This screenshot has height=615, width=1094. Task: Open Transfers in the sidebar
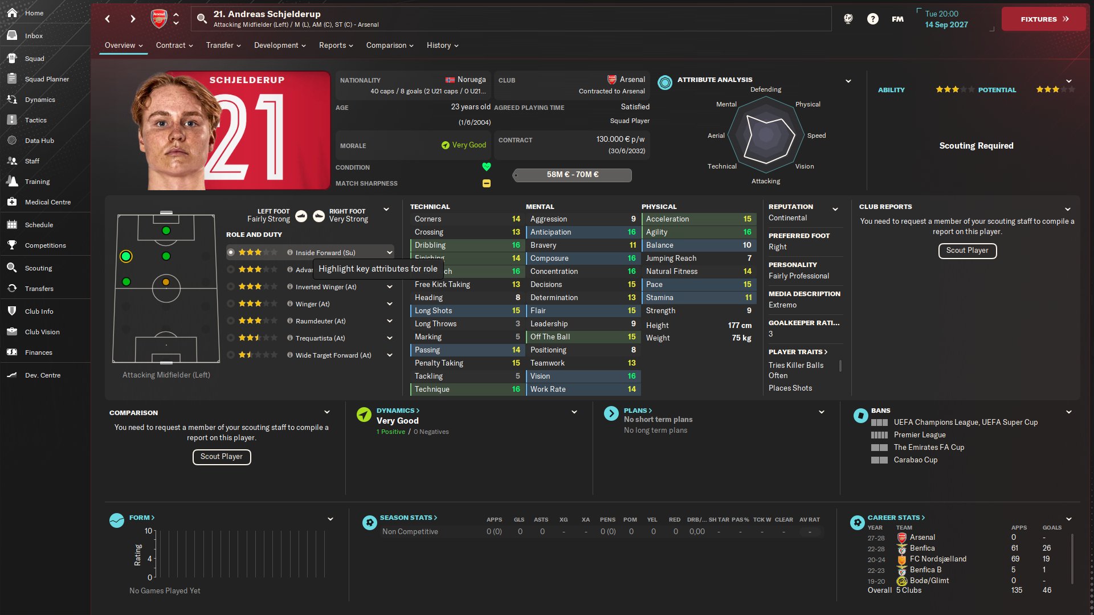point(39,288)
